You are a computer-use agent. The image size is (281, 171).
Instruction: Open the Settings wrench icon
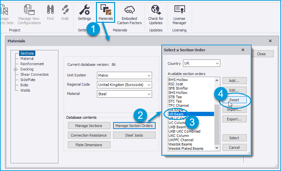click(x=84, y=10)
